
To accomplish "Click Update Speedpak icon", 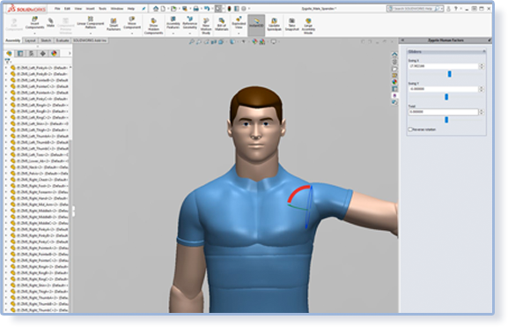I will (274, 25).
